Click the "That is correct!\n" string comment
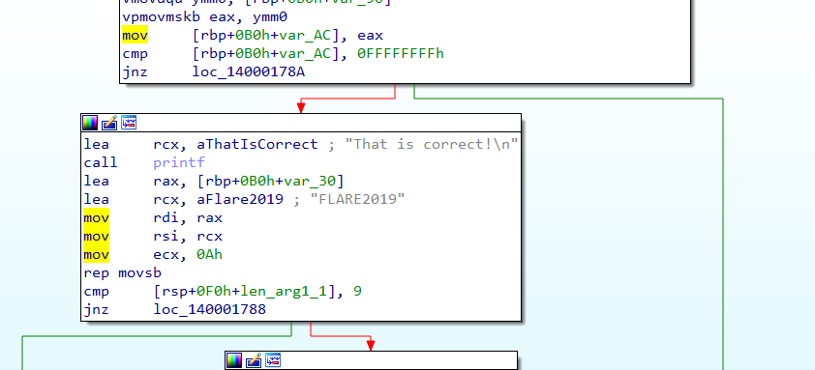The image size is (815, 370). click(431, 144)
